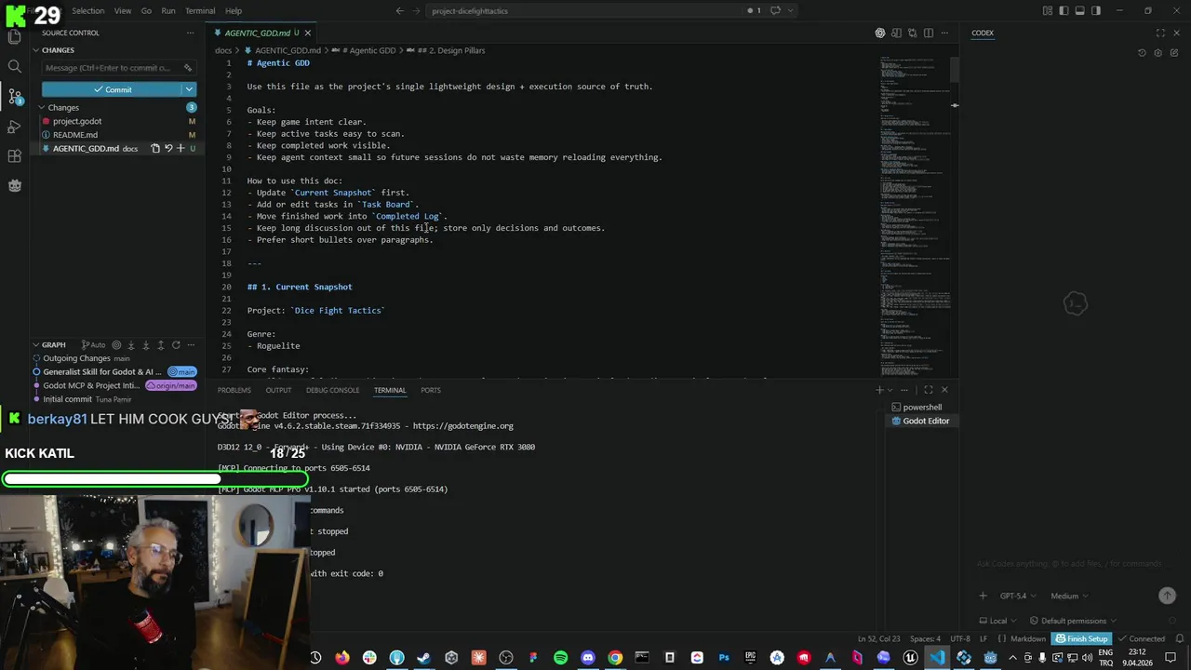Open the new terminal launch profile dropdown

click(x=890, y=390)
